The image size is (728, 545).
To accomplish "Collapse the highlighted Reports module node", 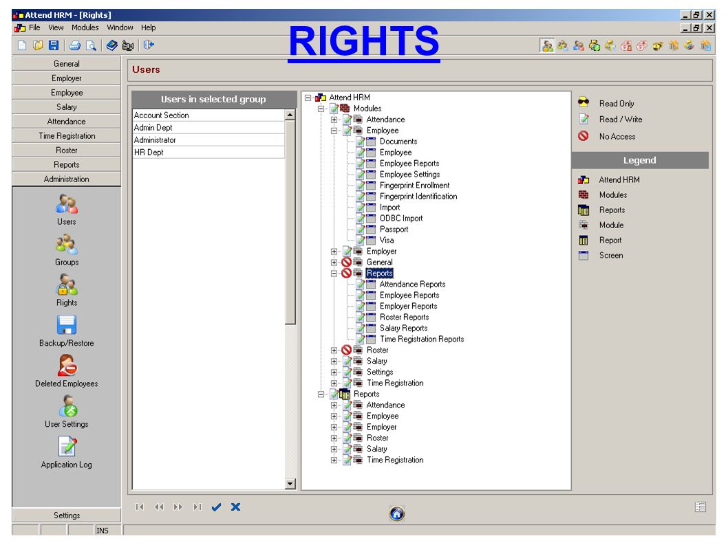I will coord(334,274).
